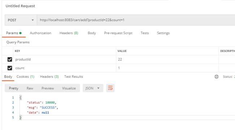Click the Untitled Request title
235x130 pixels.
point(20,6)
